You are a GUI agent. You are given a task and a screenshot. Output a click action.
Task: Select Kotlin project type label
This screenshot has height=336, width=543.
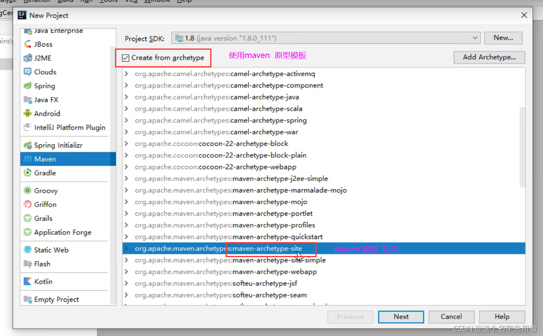(x=43, y=282)
